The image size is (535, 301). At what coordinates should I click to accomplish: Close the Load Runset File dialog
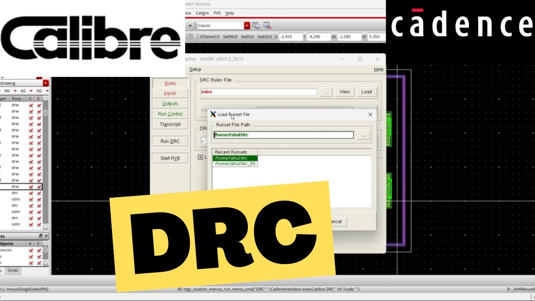click(x=370, y=115)
